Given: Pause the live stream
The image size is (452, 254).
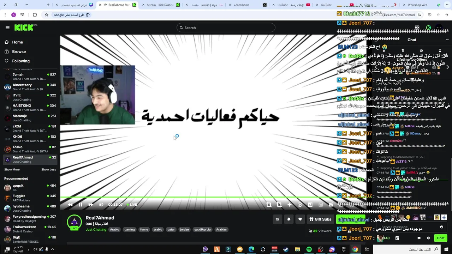Looking at the screenshot, I should tap(80, 205).
